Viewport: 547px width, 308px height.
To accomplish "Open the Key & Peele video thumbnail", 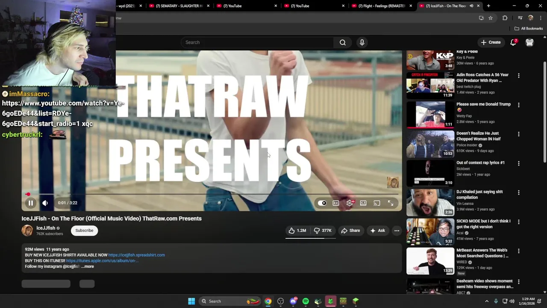I will (x=430, y=59).
